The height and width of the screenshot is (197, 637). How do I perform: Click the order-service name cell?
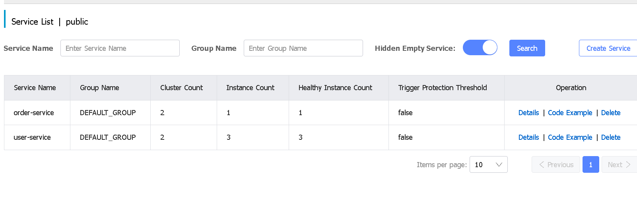coord(34,113)
